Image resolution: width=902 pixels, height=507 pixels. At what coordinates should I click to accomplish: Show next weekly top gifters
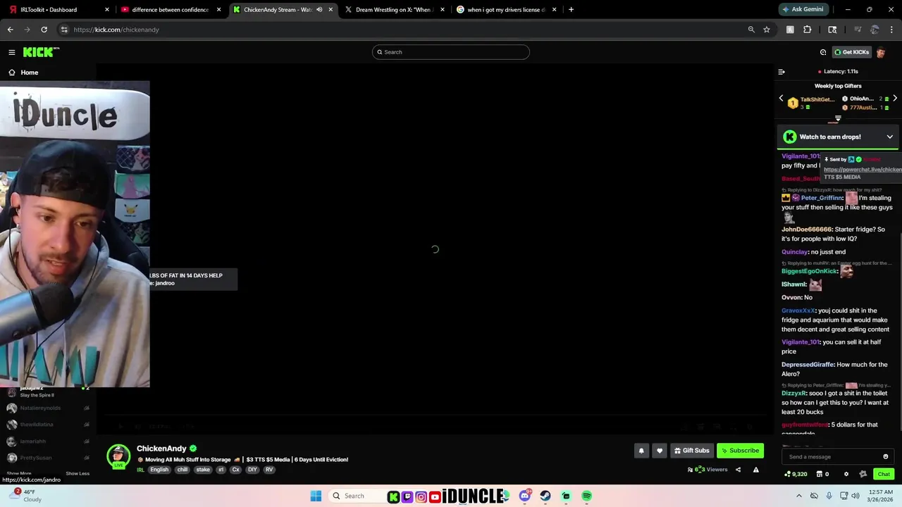point(895,99)
